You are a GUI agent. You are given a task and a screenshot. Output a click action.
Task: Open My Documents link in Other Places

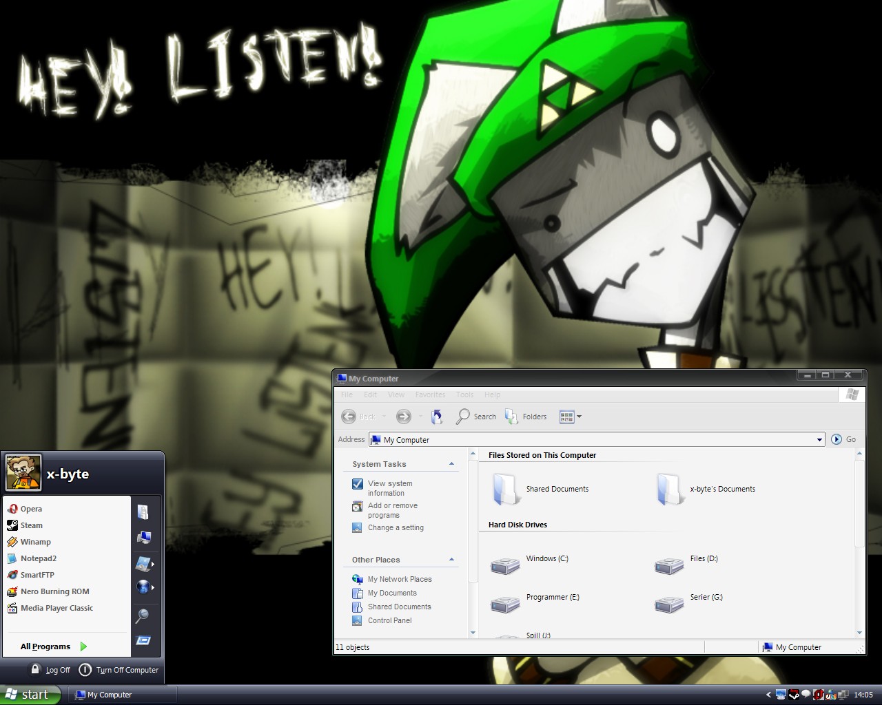[x=392, y=593]
